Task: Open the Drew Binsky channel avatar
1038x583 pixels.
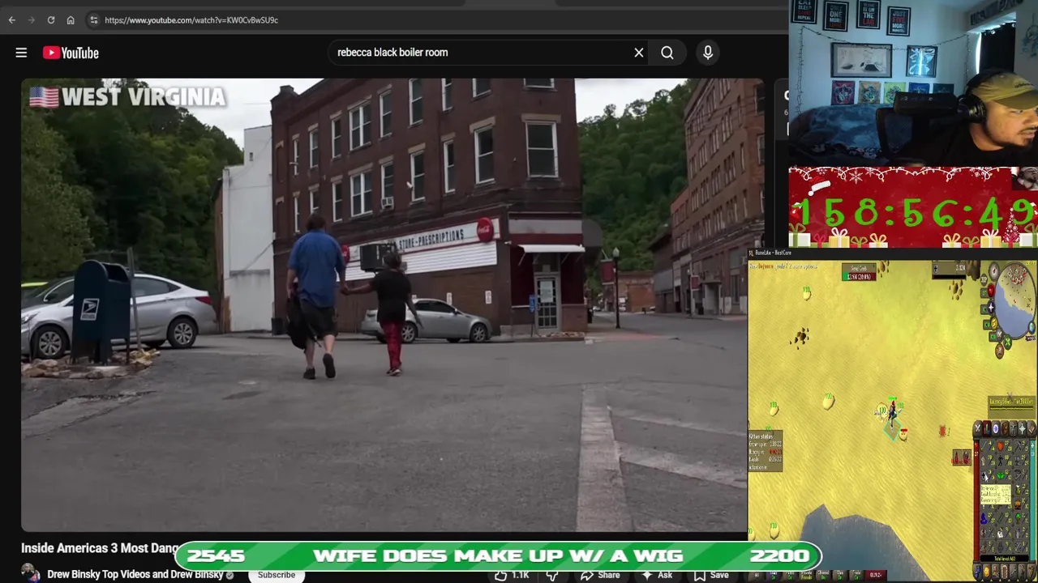Action: [31, 573]
